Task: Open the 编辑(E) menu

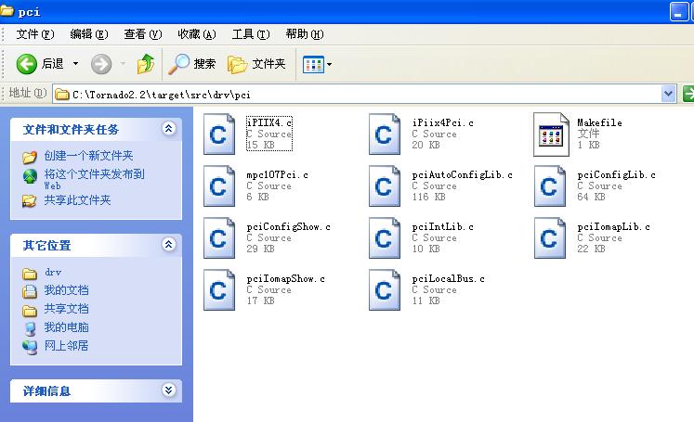Action: point(89,34)
